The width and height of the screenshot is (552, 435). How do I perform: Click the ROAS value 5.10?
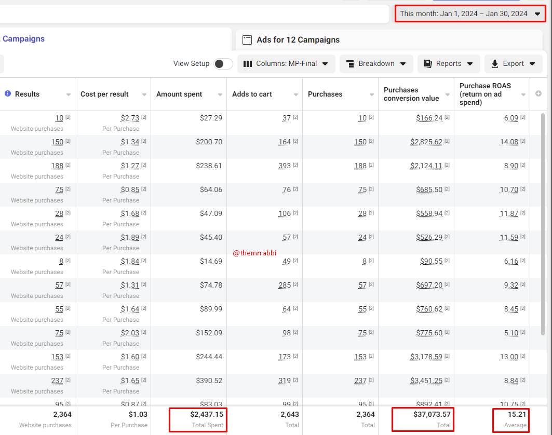pyautogui.click(x=511, y=333)
